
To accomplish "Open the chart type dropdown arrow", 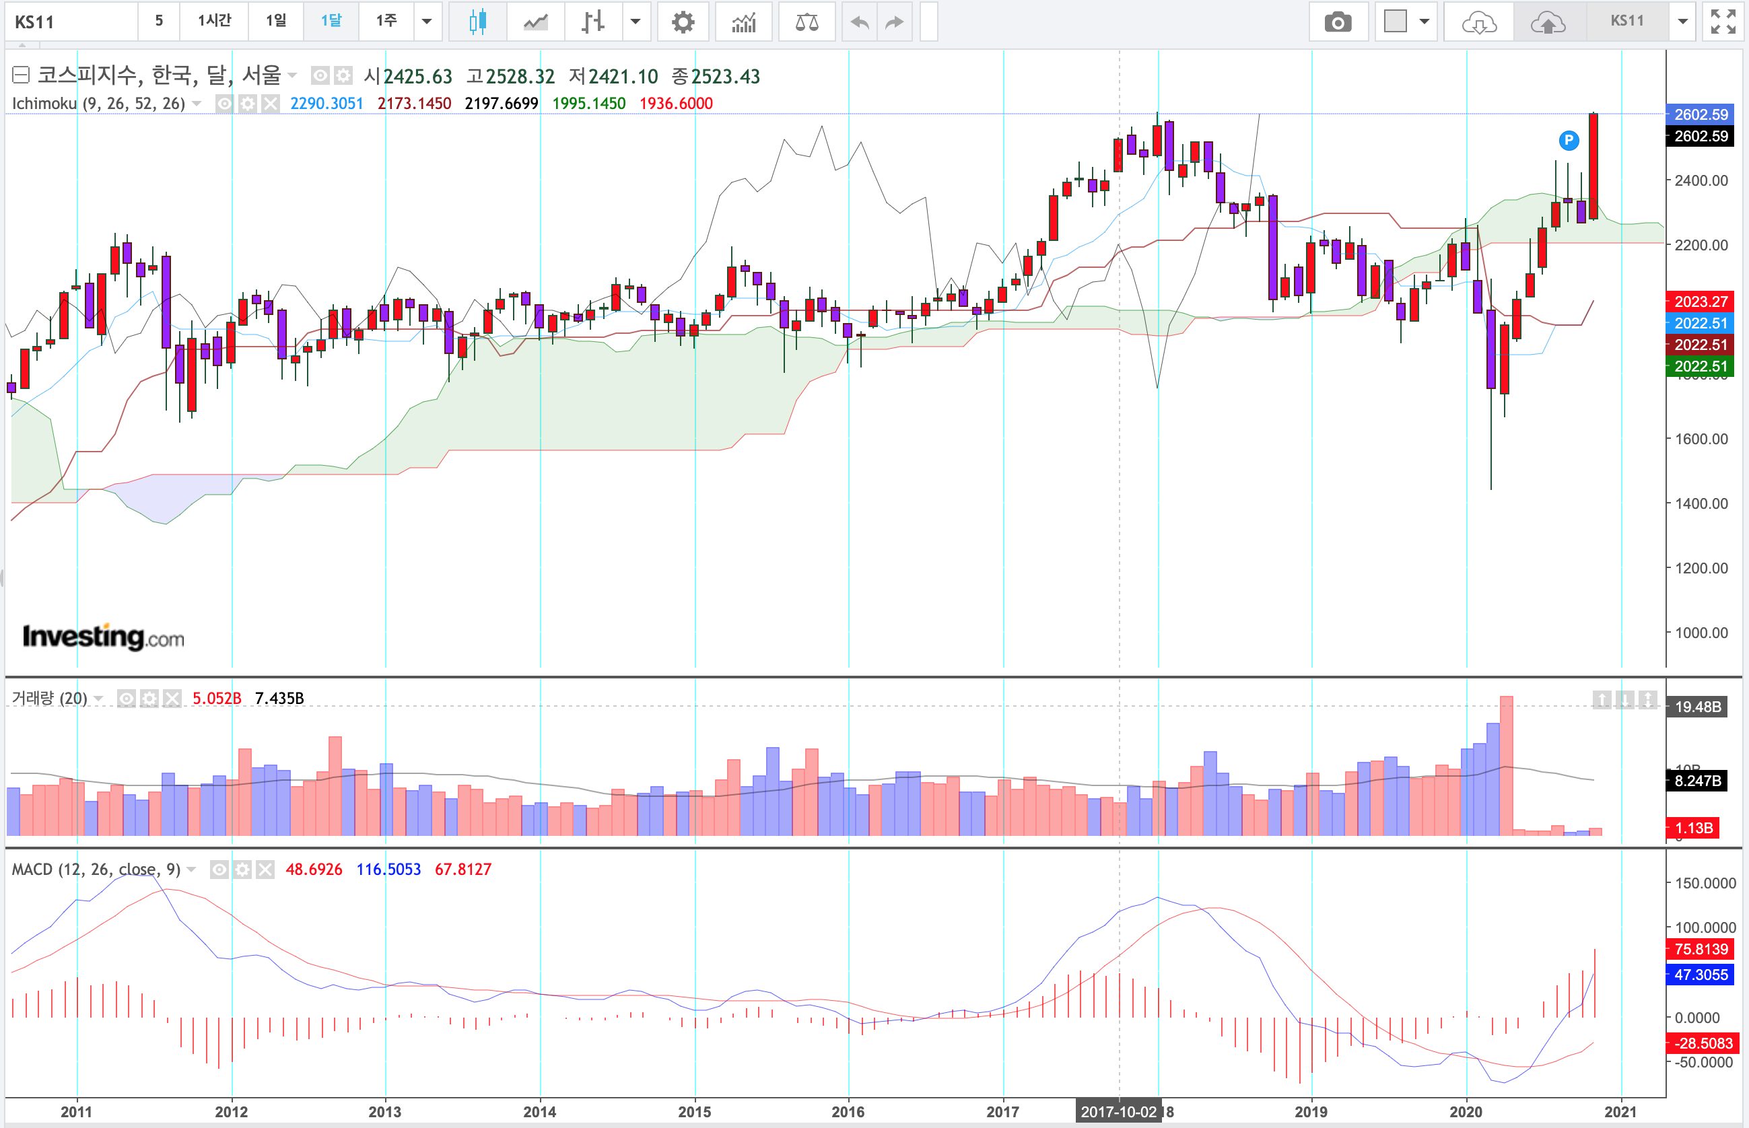I will [636, 22].
